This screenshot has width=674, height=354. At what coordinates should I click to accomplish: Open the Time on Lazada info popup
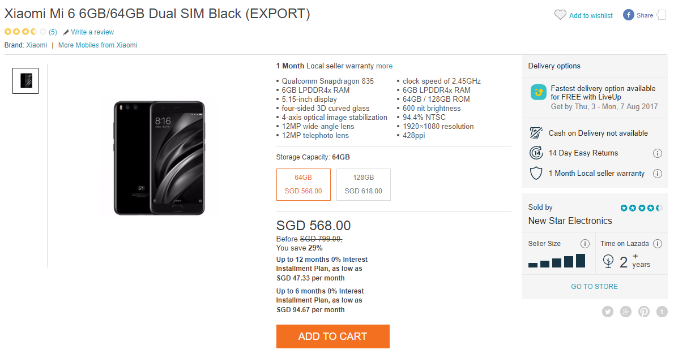click(658, 243)
